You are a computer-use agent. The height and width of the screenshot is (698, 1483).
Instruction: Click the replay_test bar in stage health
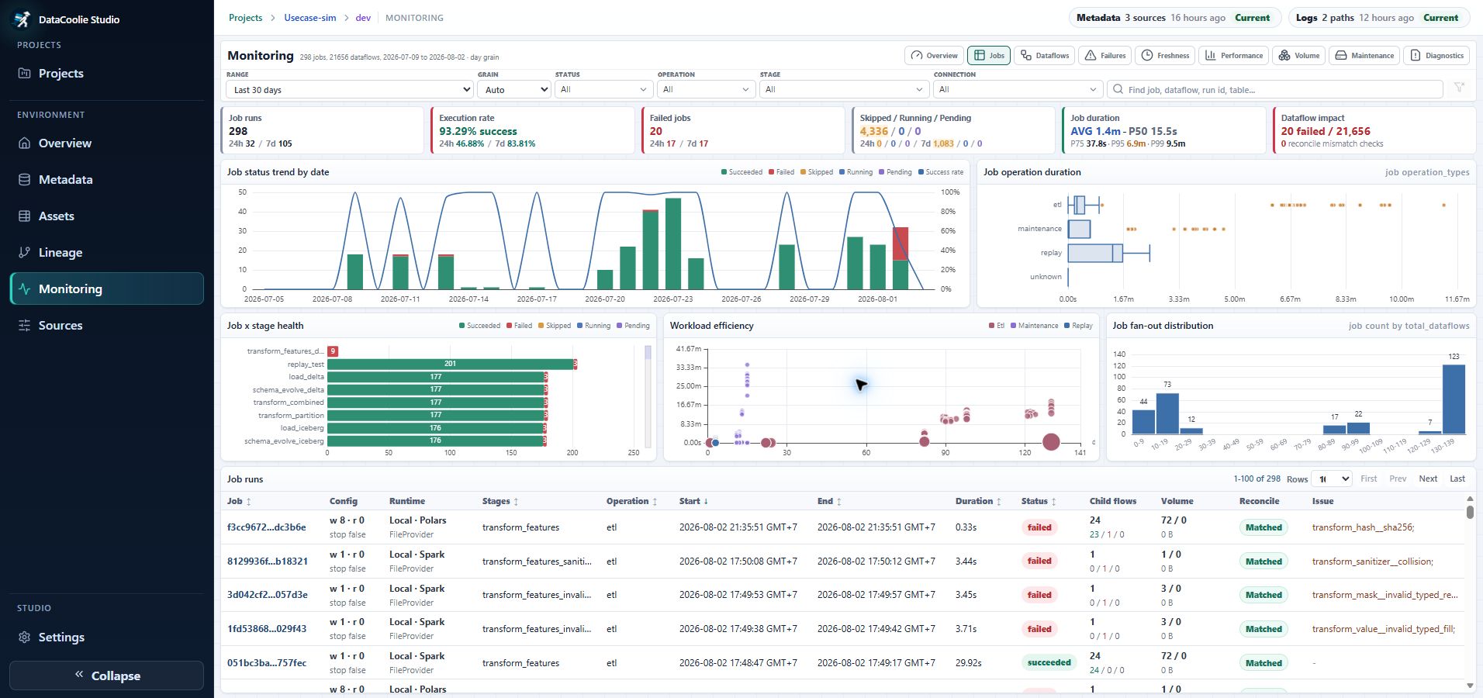point(450,364)
